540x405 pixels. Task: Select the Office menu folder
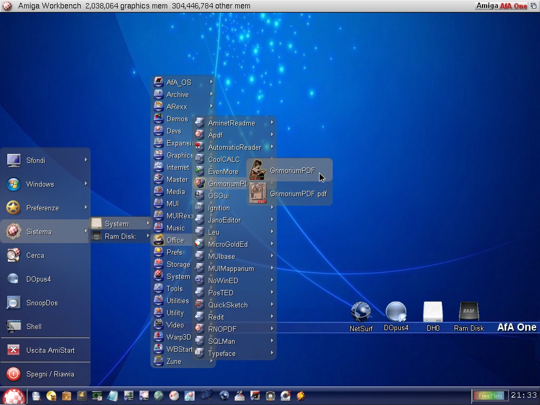pos(175,240)
